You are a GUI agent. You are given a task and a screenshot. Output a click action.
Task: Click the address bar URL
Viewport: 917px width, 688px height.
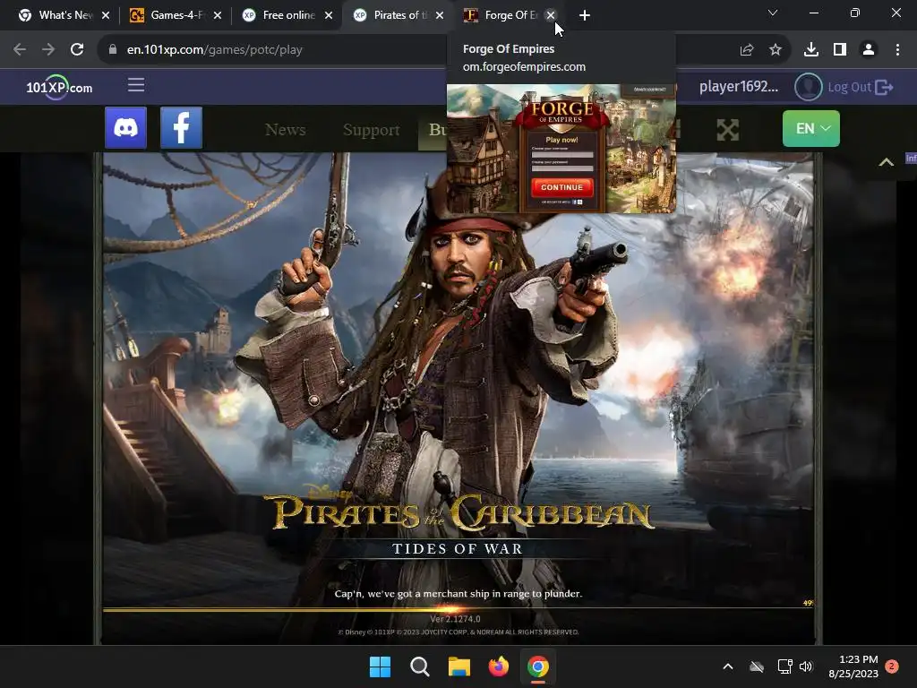click(x=215, y=50)
